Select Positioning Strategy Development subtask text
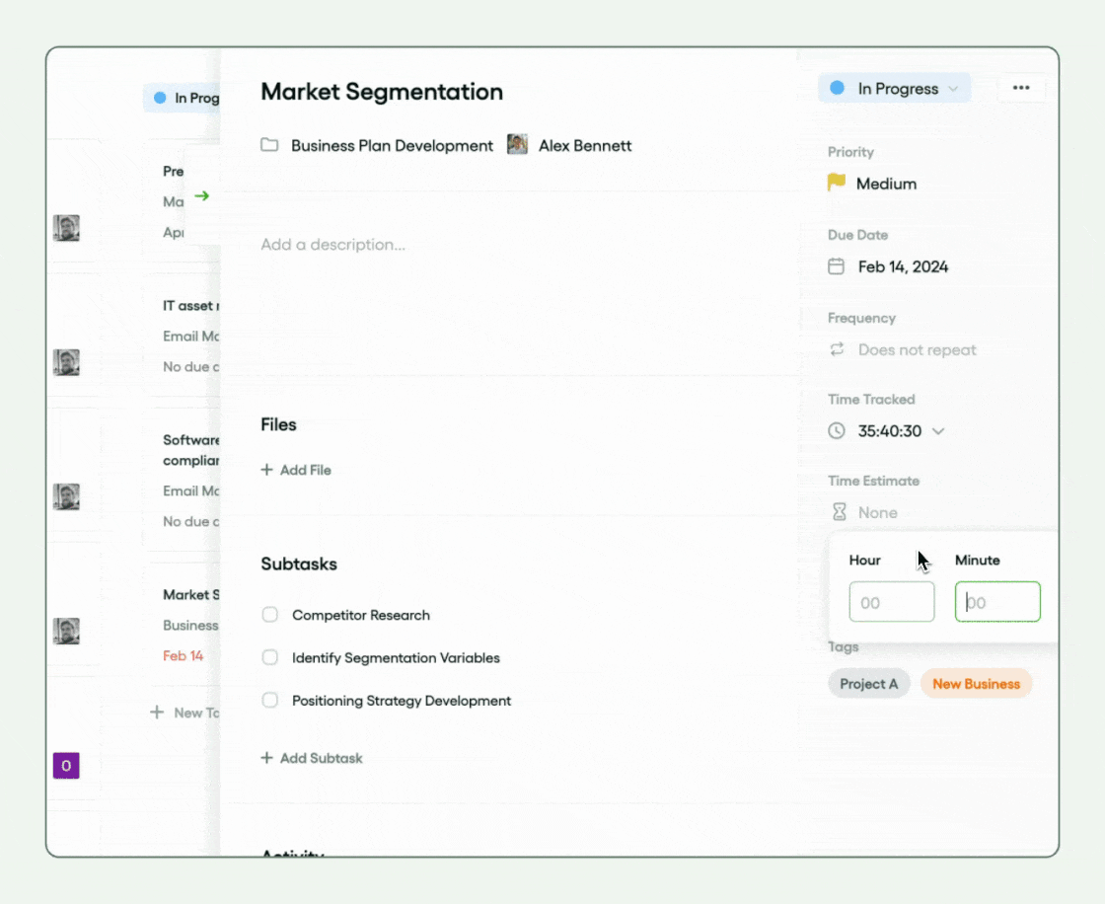This screenshot has width=1105, height=904. pos(402,701)
